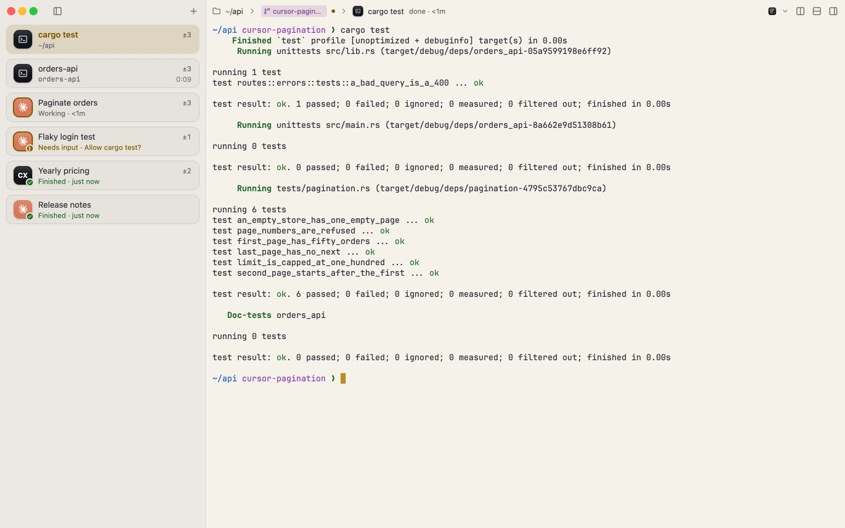The image size is (845, 528).
Task: Click the 'running 6 tests' line
Action: coord(249,209)
